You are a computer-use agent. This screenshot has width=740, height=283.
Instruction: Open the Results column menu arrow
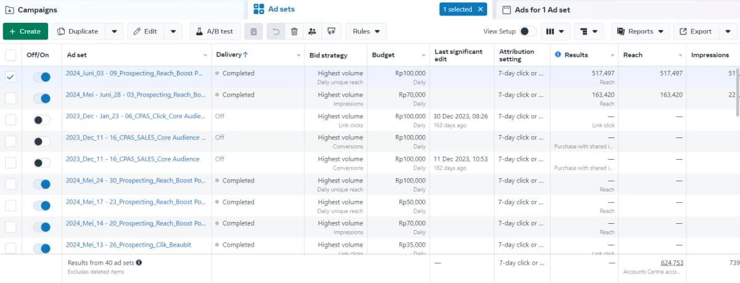[612, 55]
